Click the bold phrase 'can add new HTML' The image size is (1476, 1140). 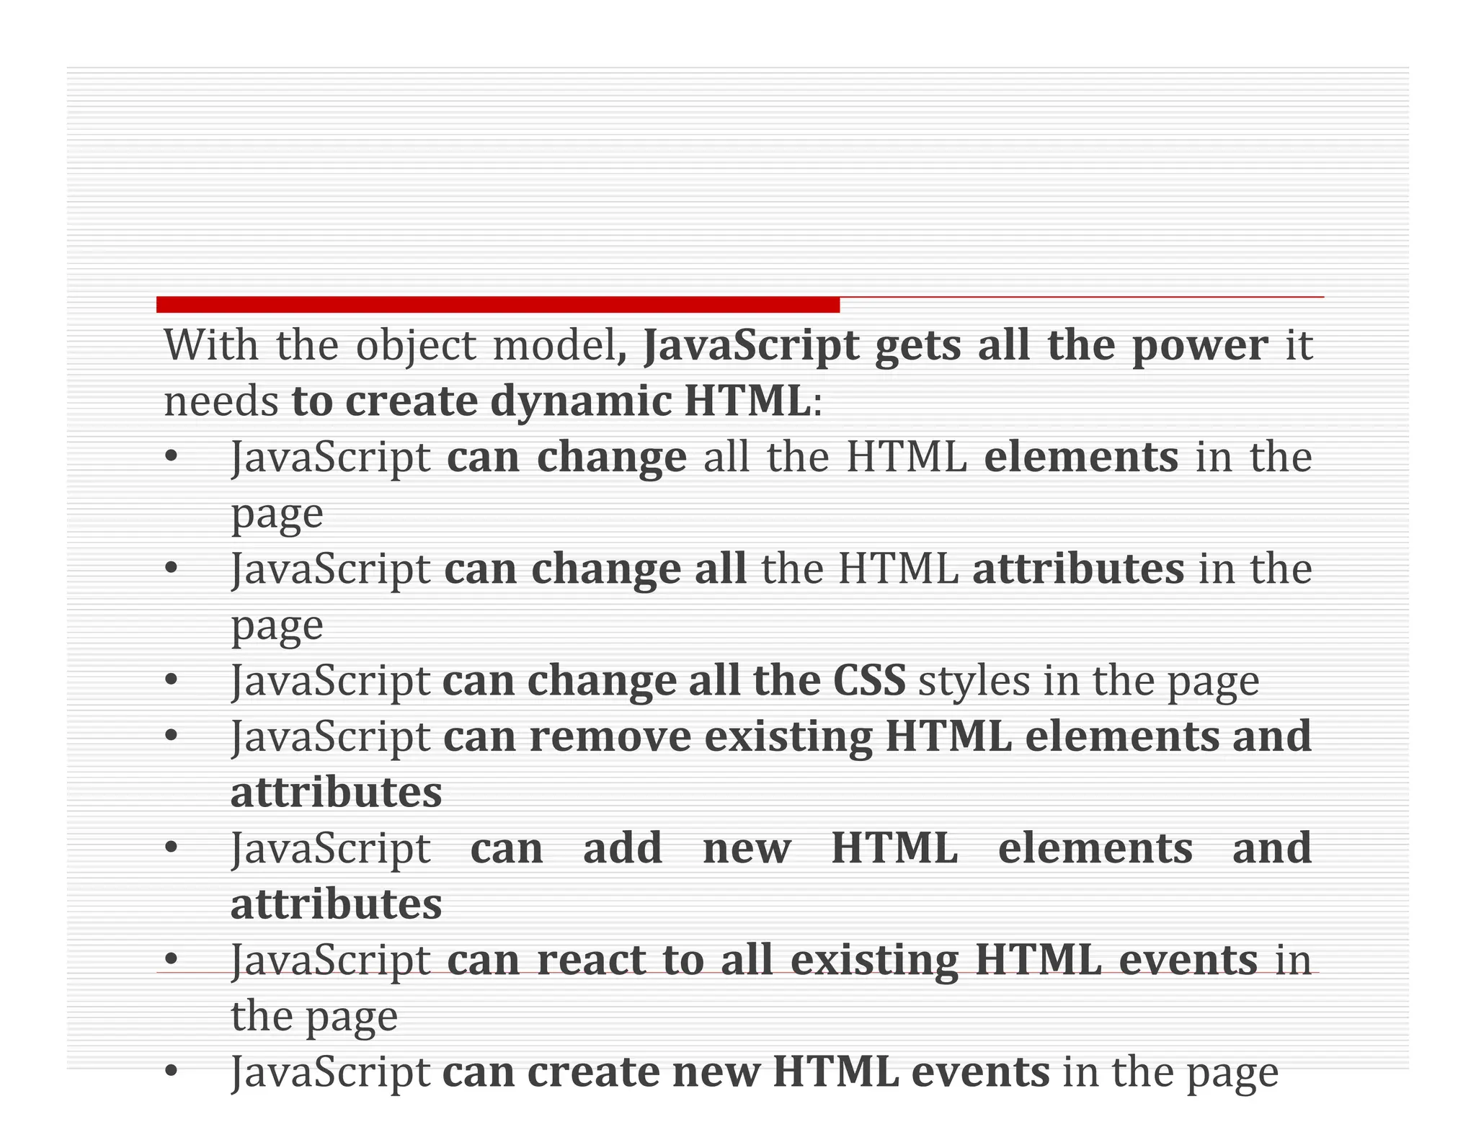point(713,847)
